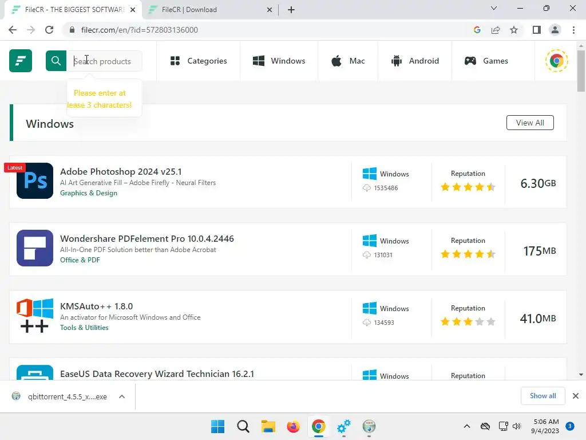Open the Games navigation menu

pyautogui.click(x=486, y=61)
